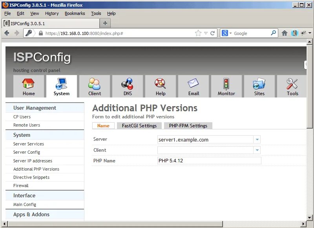The height and width of the screenshot is (228, 314).
Task: Open the Edit menu
Action: point(20,13)
